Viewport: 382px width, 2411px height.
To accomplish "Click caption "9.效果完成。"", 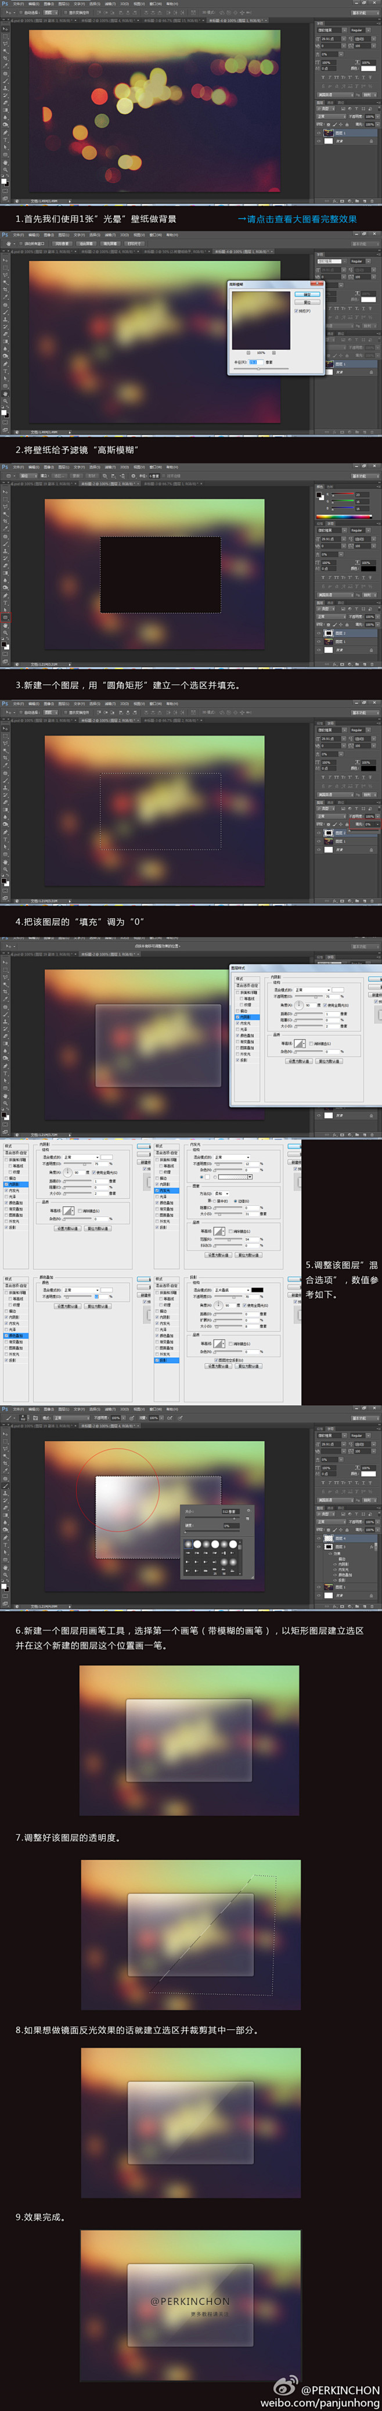I will coord(40,2216).
